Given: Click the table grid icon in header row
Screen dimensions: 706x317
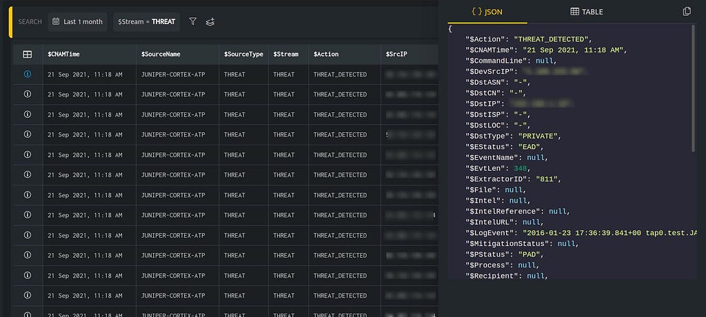Looking at the screenshot, I should 28,54.
